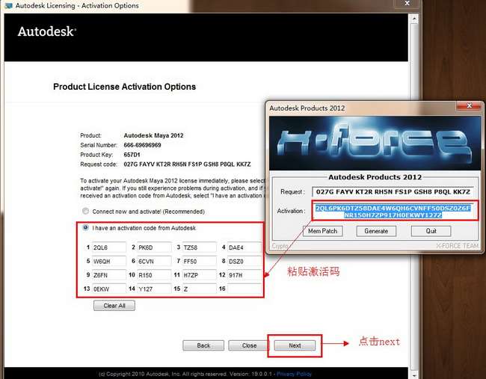Click the Product License Activation Options heading
This screenshot has width=486, height=379.
click(124, 87)
